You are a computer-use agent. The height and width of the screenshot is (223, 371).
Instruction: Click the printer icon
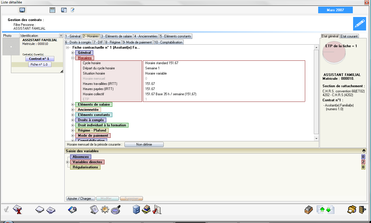click(352, 210)
